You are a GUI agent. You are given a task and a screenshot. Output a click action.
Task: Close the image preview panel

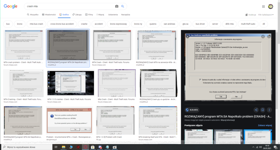click(x=187, y=37)
